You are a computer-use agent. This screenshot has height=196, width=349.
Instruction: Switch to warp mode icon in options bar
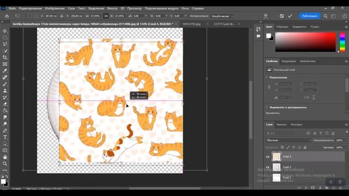[266, 16]
